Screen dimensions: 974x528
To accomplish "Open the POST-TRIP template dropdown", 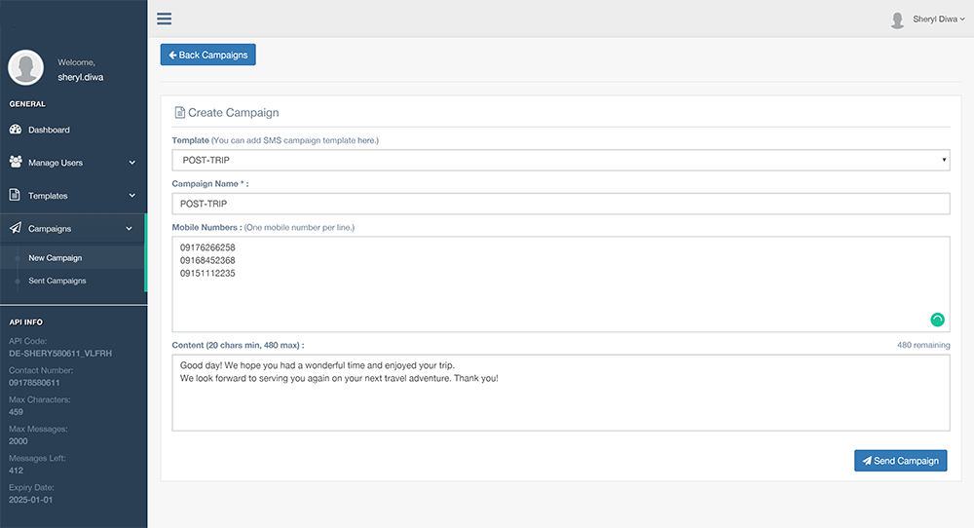I will pyautogui.click(x=561, y=161).
